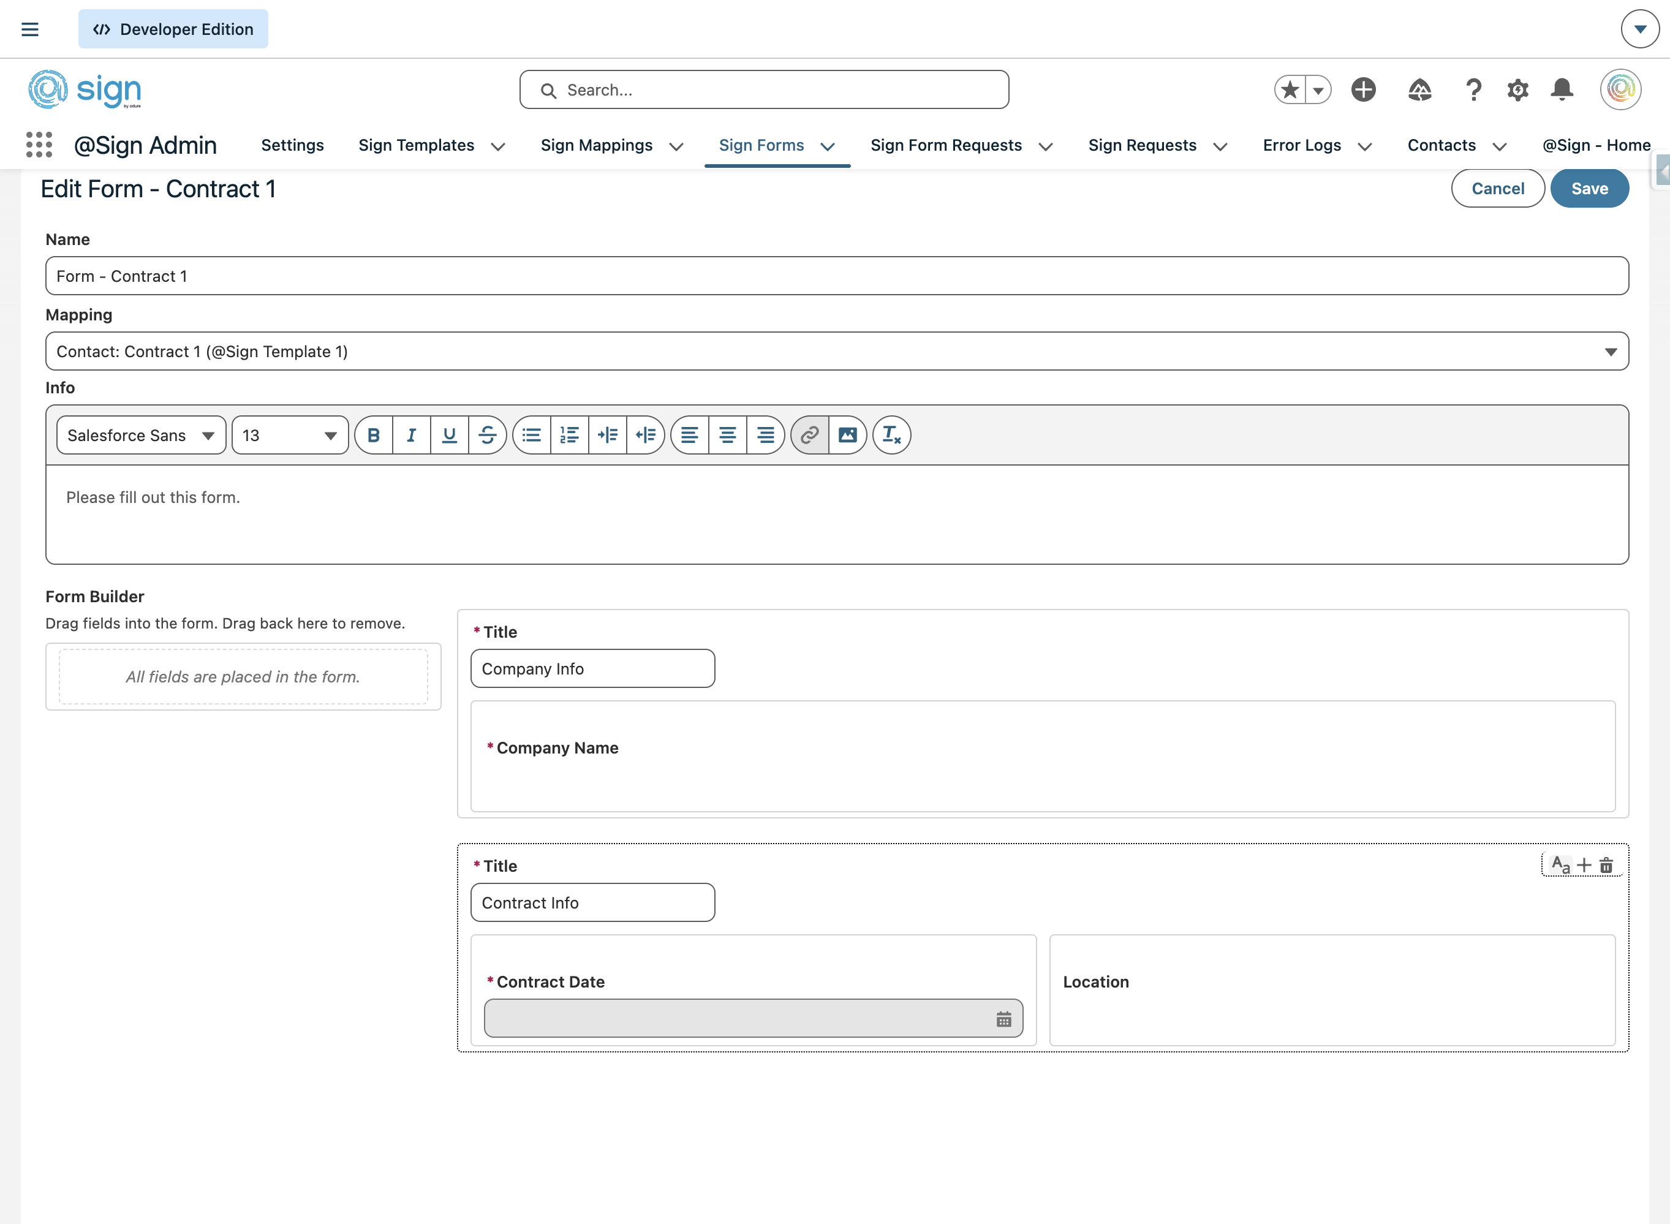Open the Mapping dropdown
The width and height of the screenshot is (1670, 1224).
tap(836, 351)
